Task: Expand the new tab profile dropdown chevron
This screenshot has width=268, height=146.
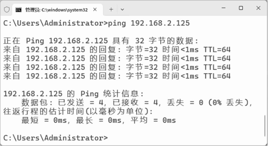Action: pyautogui.click(x=122, y=10)
